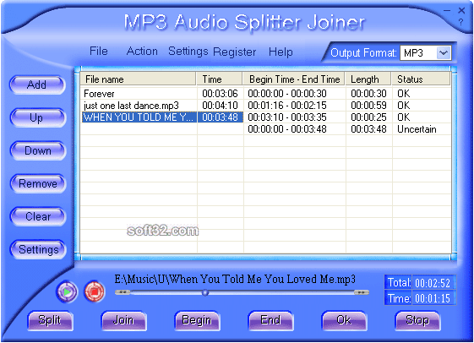Click the Begin button
474x343 pixels.
pyautogui.click(x=197, y=320)
